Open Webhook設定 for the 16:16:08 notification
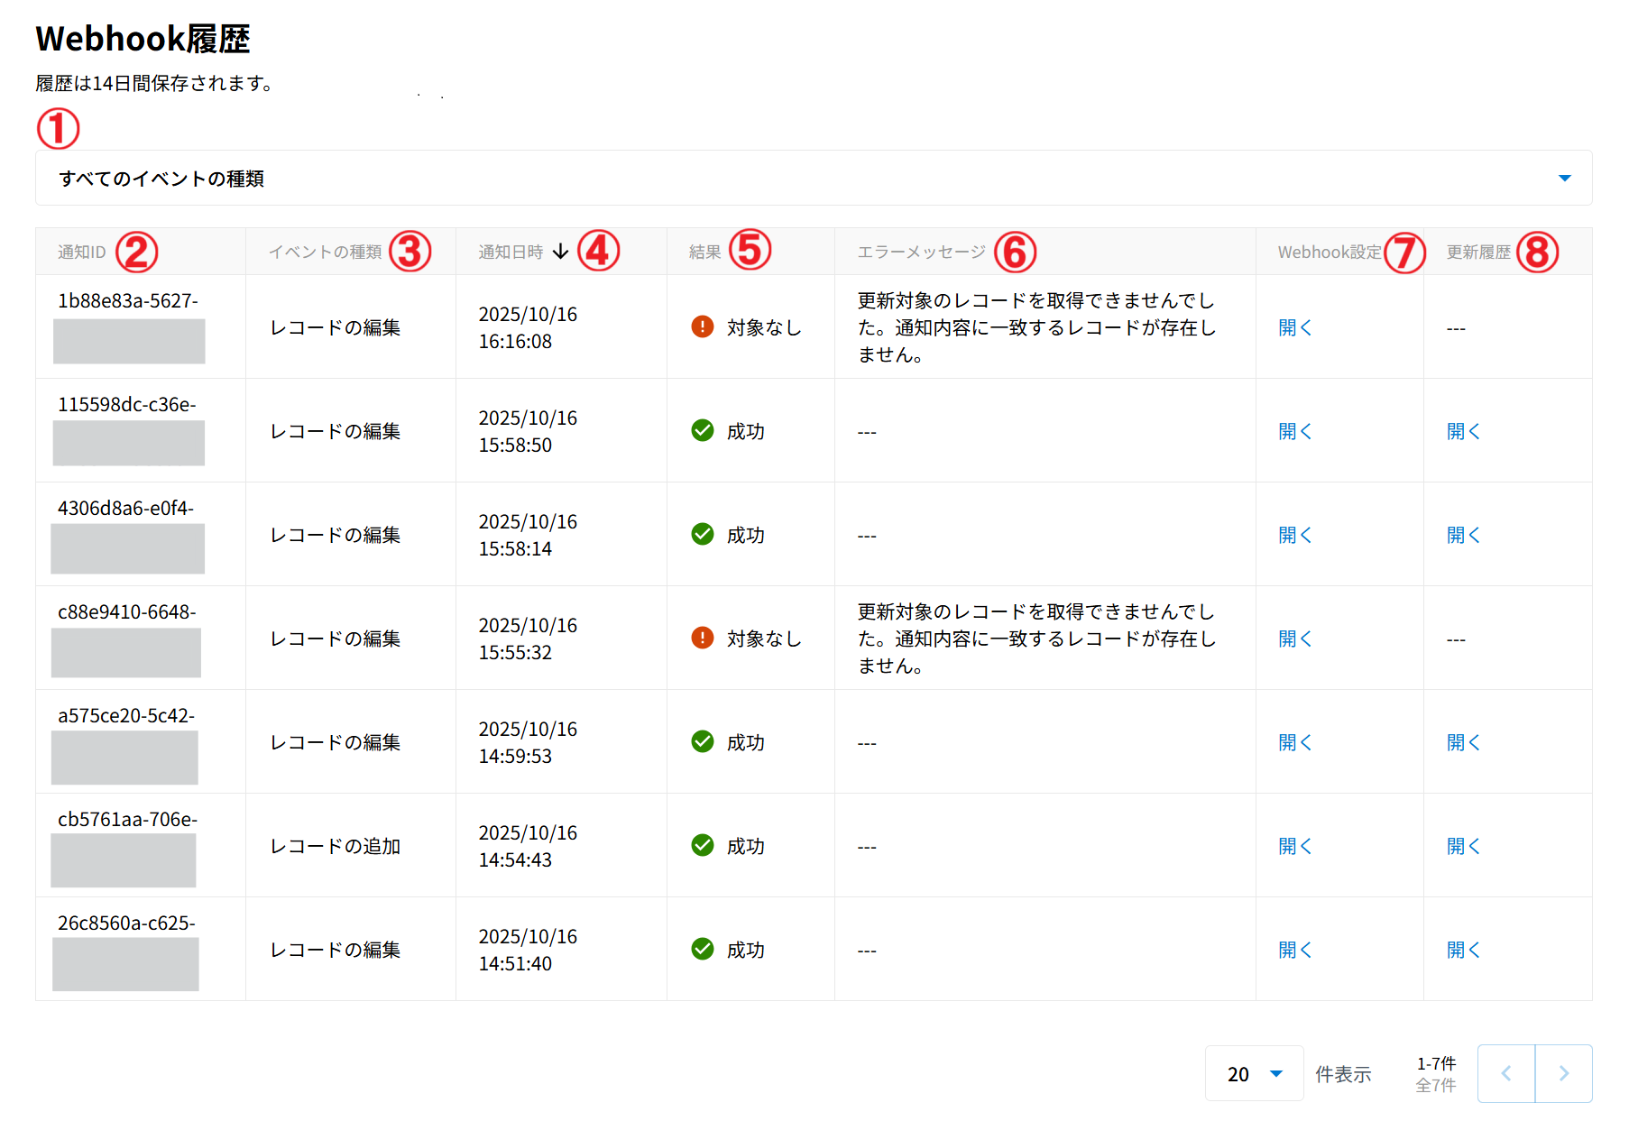 click(x=1294, y=327)
